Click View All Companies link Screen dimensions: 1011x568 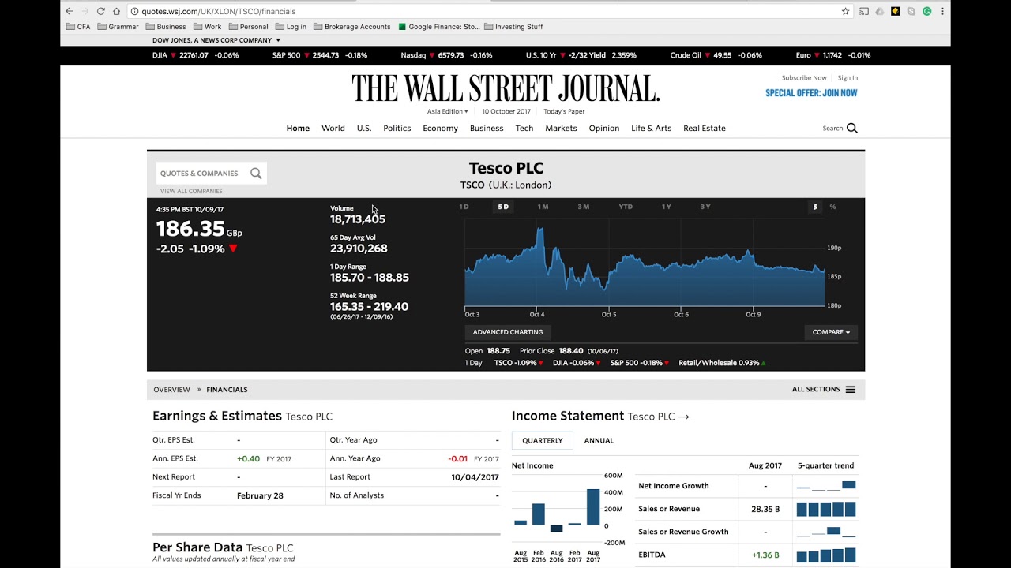(191, 191)
